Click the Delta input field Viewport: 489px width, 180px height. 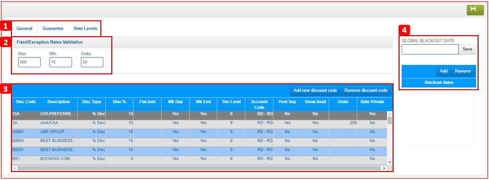pyautogui.click(x=92, y=62)
